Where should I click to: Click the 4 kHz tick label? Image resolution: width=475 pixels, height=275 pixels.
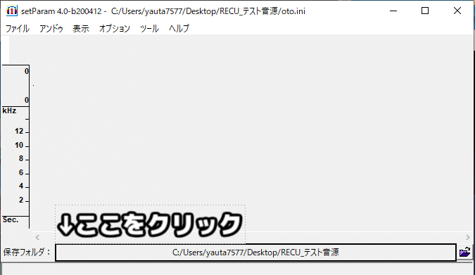click(21, 186)
